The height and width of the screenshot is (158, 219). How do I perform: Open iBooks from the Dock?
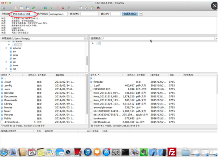[x=97, y=152]
